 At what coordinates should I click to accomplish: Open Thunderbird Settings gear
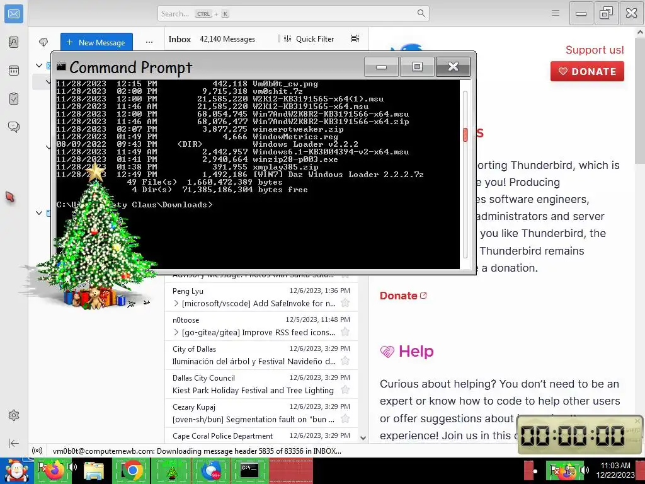pyautogui.click(x=14, y=415)
